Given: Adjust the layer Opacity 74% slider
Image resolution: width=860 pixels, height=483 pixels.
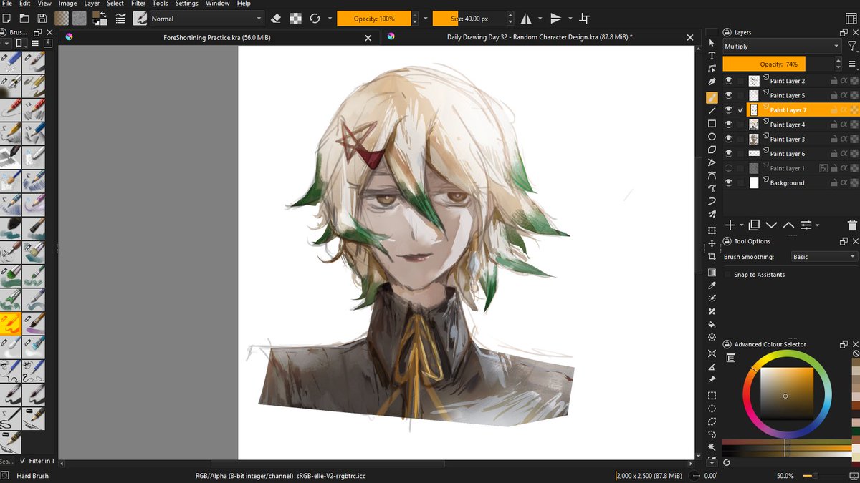Looking at the screenshot, I should [778, 64].
